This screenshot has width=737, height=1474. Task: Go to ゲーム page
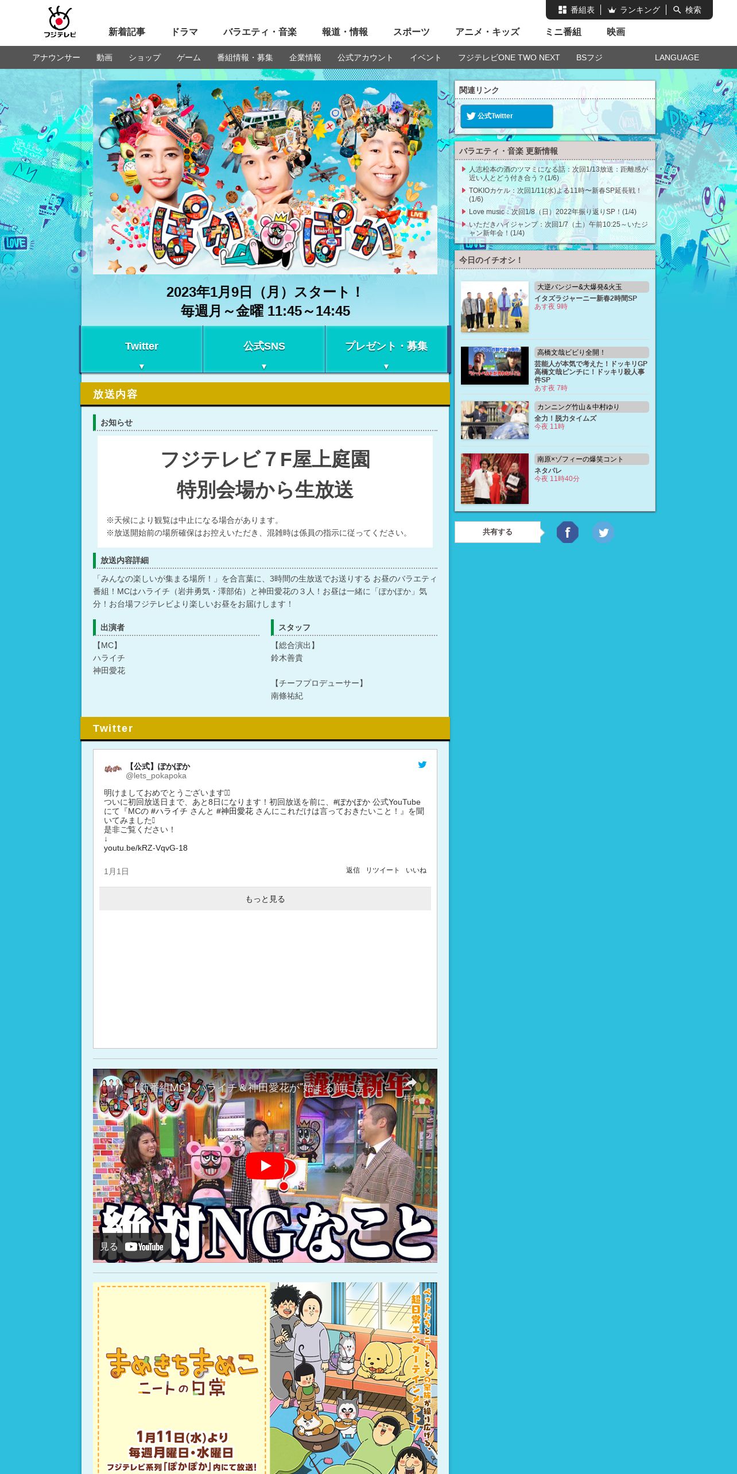(x=189, y=57)
